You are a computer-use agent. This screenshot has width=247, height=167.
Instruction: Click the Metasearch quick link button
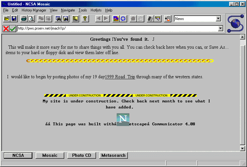click(x=113, y=155)
